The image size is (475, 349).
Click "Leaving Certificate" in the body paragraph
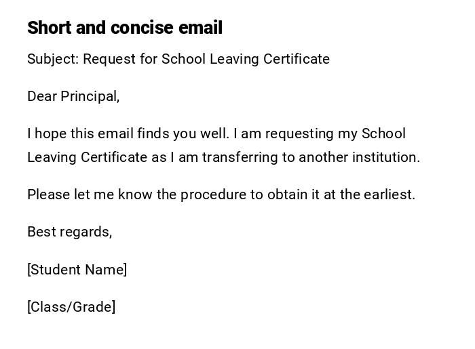click(x=87, y=157)
